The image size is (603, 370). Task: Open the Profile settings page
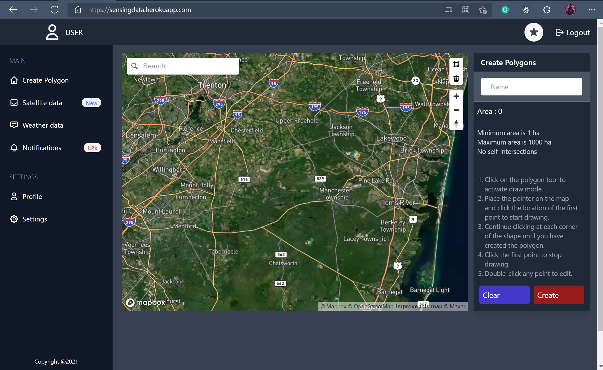point(32,197)
